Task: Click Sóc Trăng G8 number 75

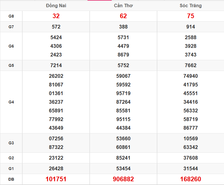Action: tap(191, 16)
